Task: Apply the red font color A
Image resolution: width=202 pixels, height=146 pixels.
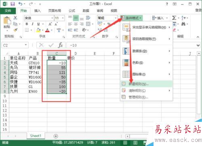Action: click(x=47, y=30)
